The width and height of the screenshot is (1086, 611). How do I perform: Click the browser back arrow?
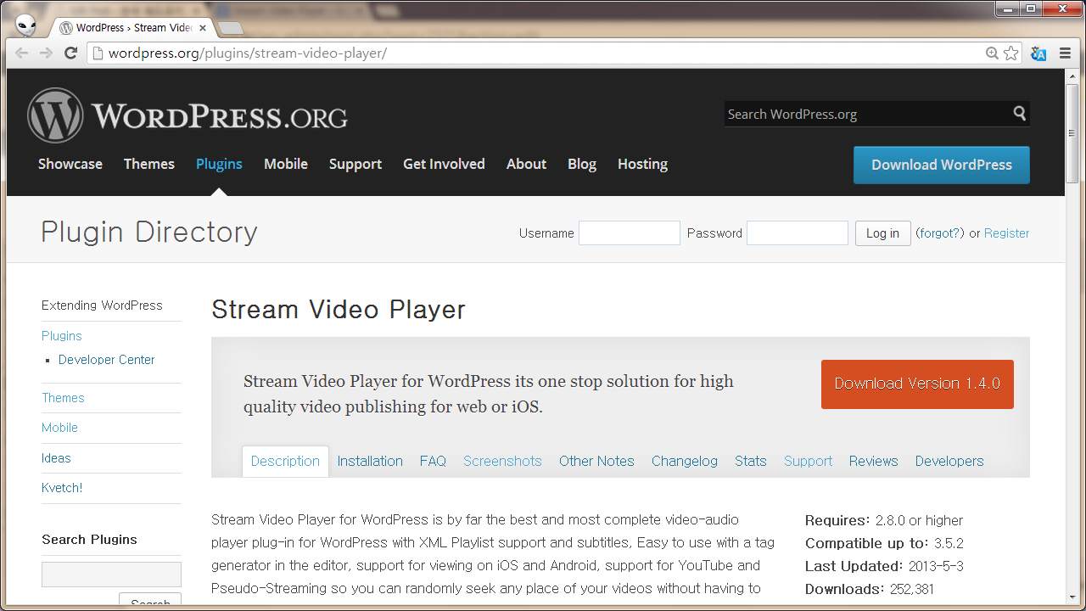coord(21,53)
